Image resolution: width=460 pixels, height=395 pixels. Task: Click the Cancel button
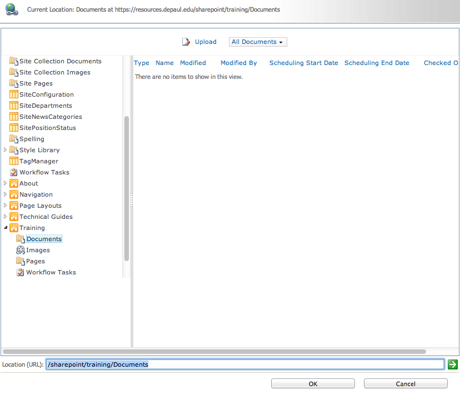406,383
